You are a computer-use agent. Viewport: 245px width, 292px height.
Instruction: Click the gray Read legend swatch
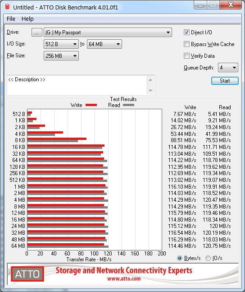(128, 105)
